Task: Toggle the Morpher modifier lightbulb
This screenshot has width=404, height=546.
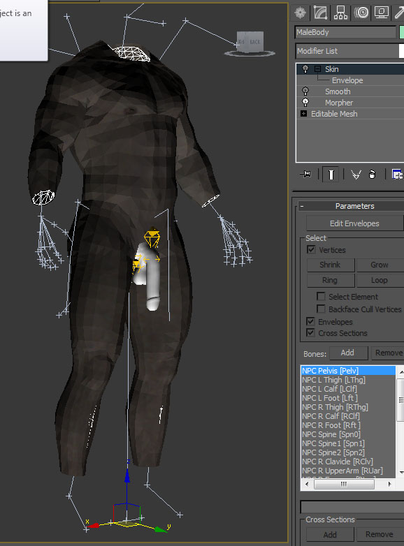Action: pos(305,103)
